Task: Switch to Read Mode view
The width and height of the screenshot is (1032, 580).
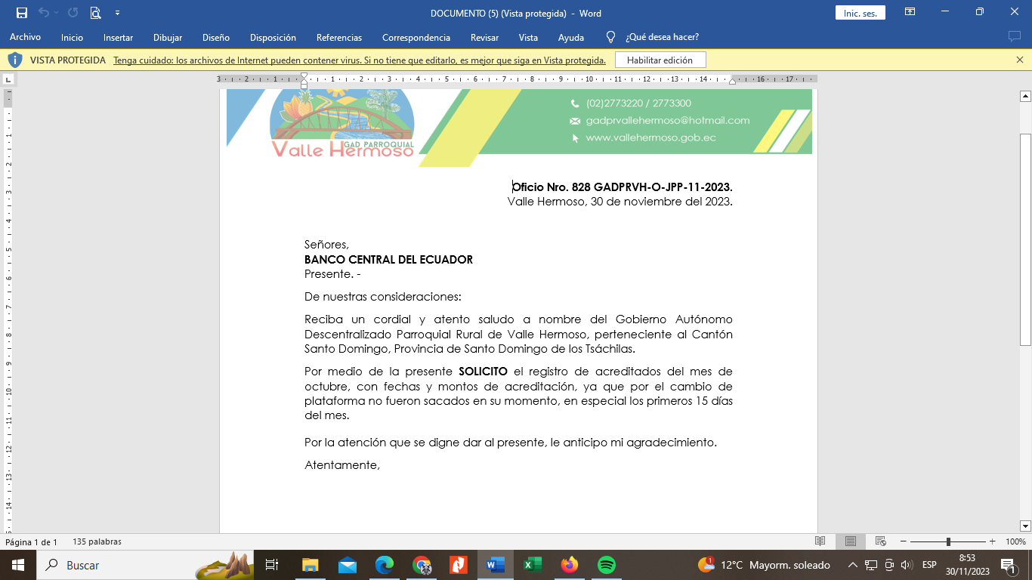Action: (820, 541)
